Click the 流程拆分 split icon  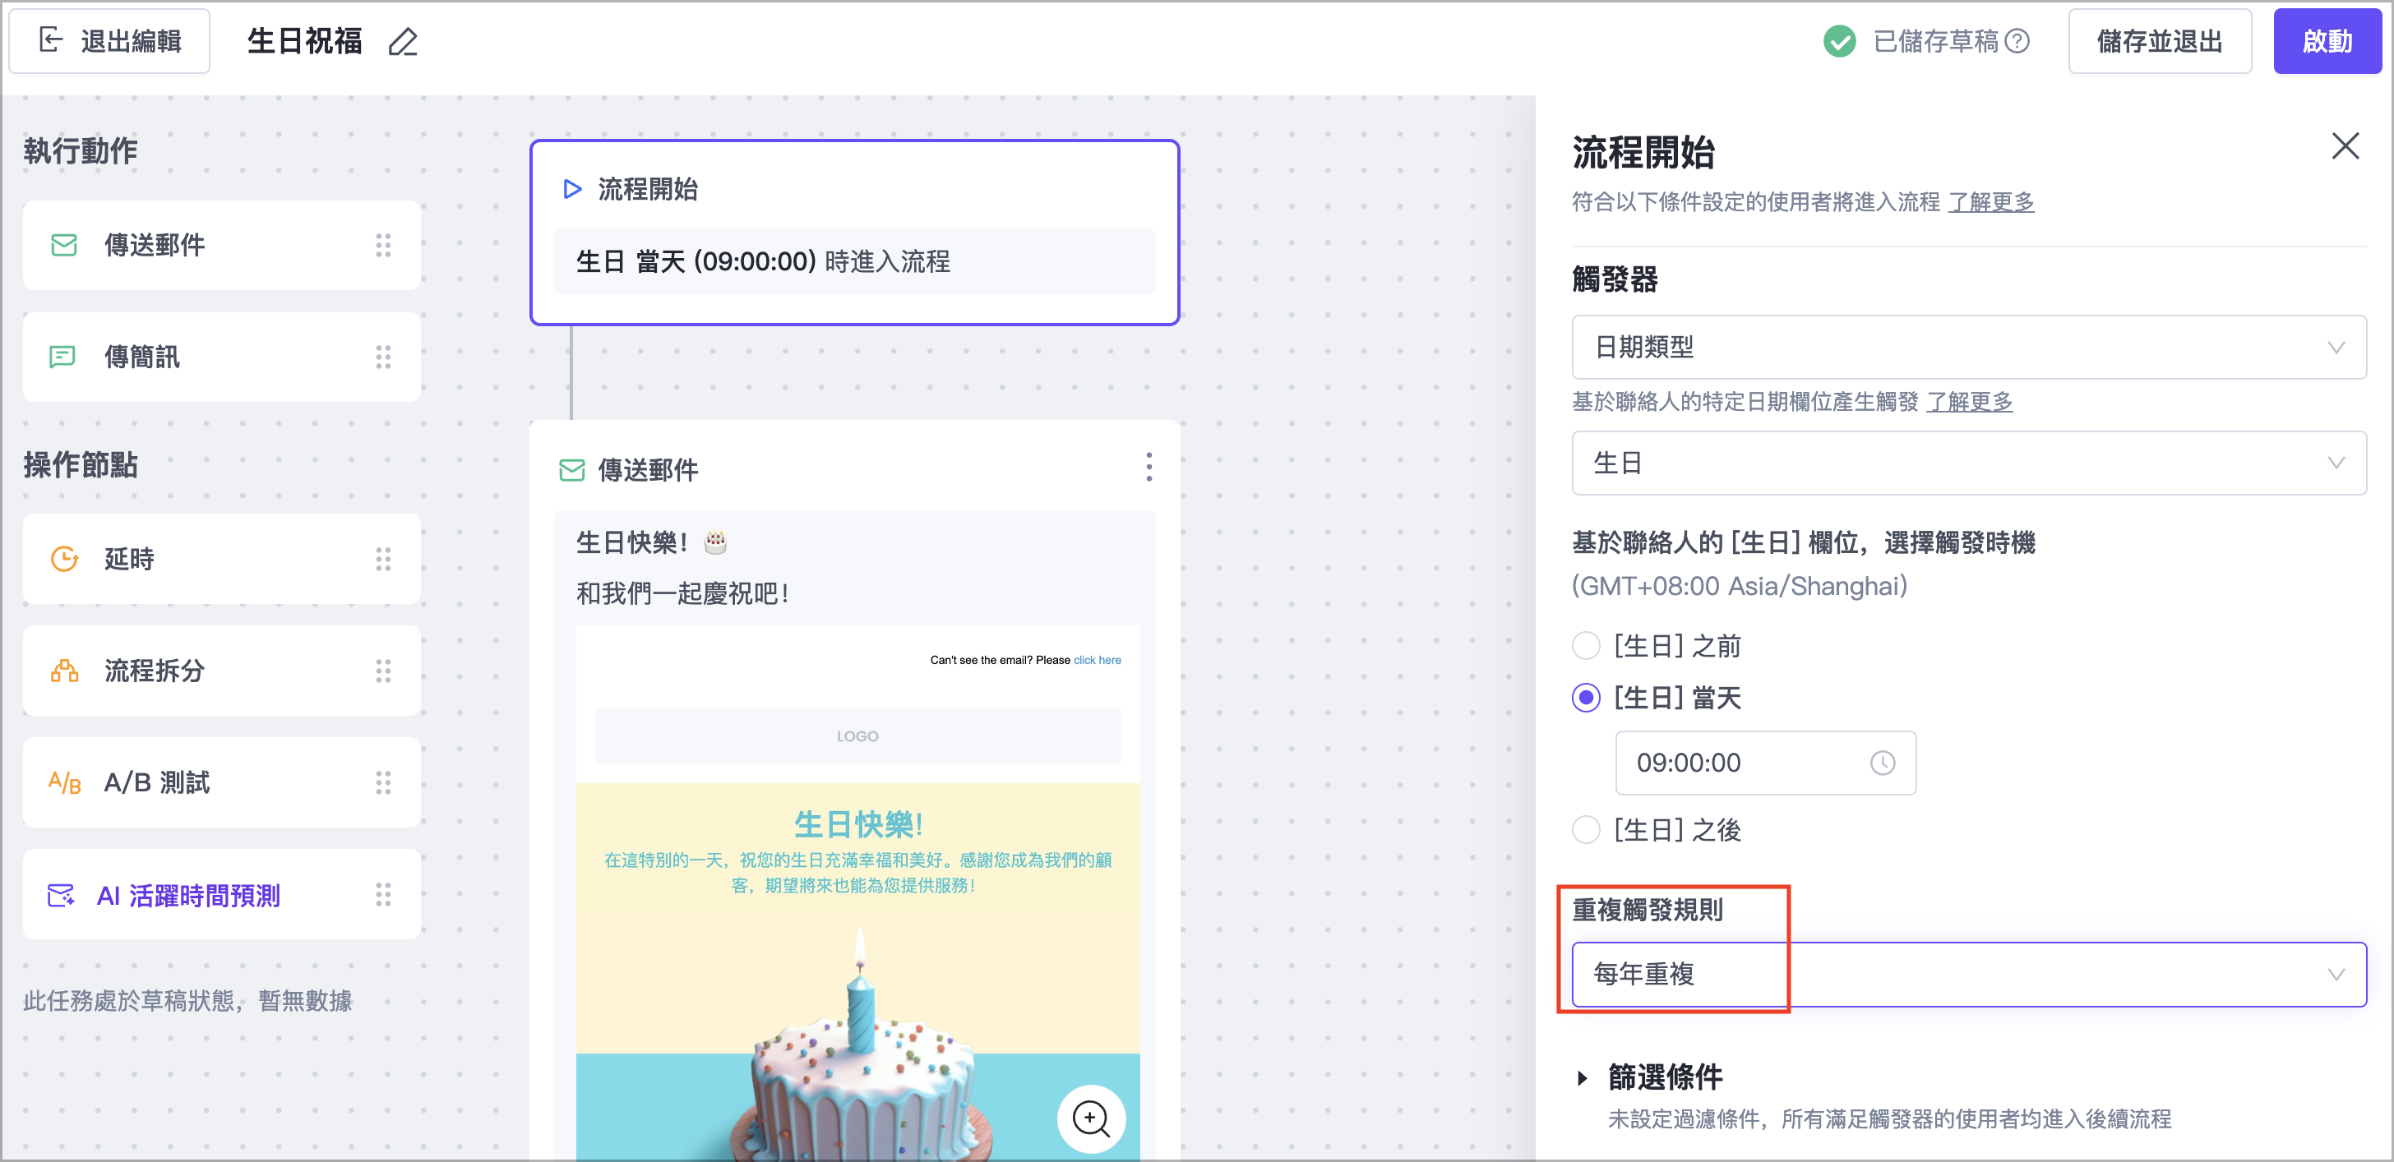tap(64, 671)
